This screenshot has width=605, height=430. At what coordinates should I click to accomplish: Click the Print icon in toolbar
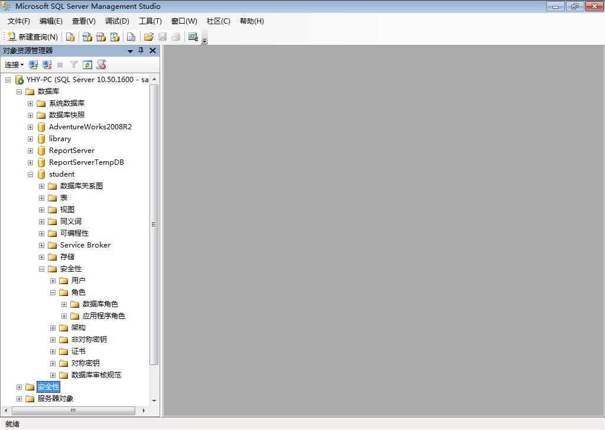176,37
